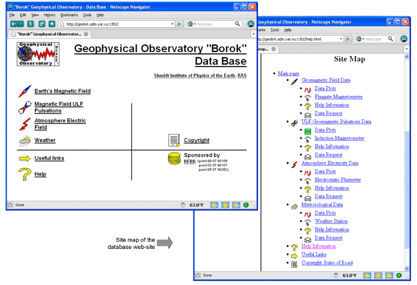The width and height of the screenshot is (417, 285).
Task: Click Go arrow in Site Map window toolbar
Action: [x=348, y=39]
